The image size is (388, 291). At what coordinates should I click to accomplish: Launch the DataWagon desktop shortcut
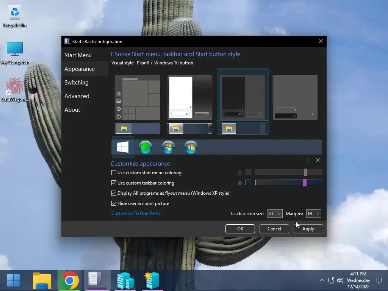pyautogui.click(x=15, y=89)
